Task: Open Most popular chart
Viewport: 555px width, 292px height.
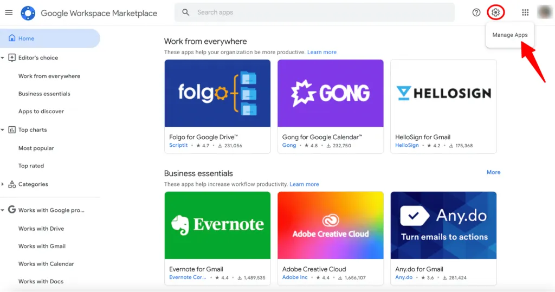Action: (x=36, y=148)
